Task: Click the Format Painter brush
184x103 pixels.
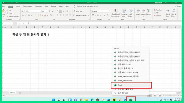Action: coord(13,16)
